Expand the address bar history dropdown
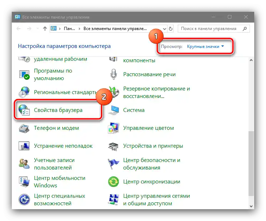The height and width of the screenshot is (221, 266). (164, 29)
